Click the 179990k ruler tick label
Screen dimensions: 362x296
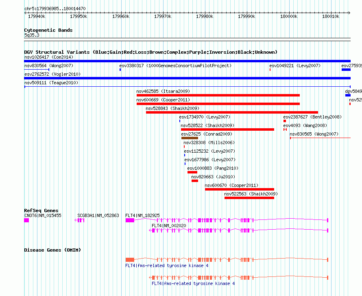[x=246, y=16]
